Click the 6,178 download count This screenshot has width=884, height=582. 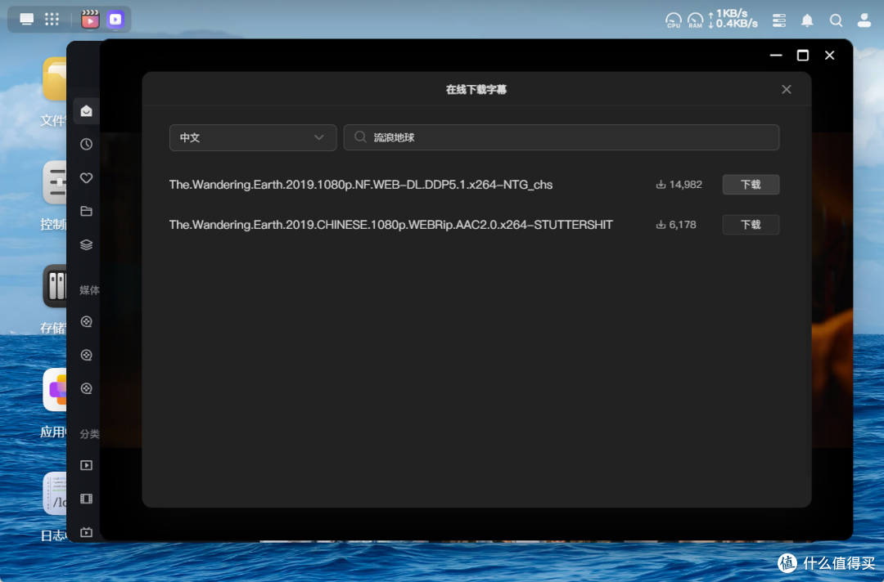point(676,225)
